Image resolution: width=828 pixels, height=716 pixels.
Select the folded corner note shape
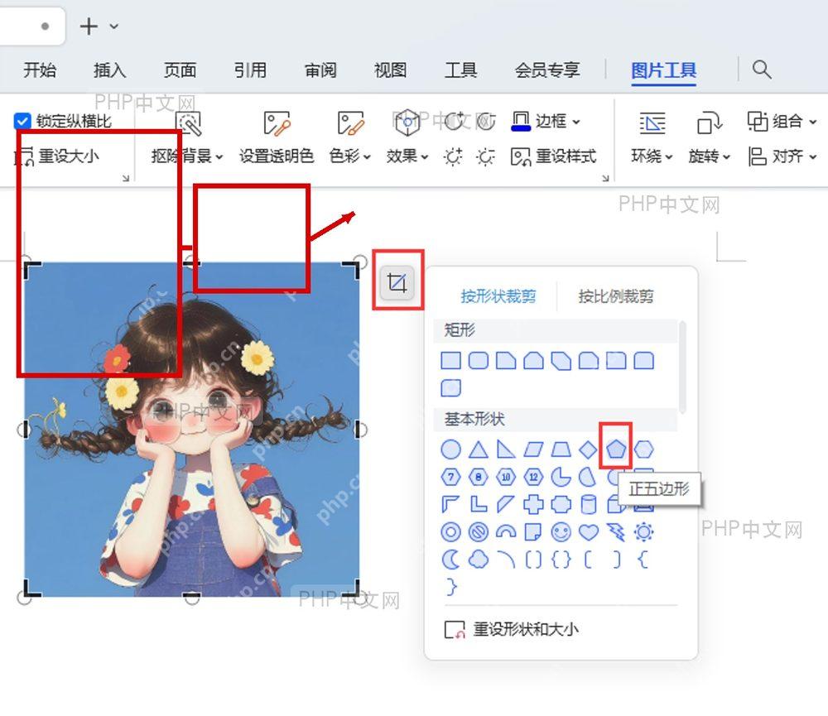[533, 531]
